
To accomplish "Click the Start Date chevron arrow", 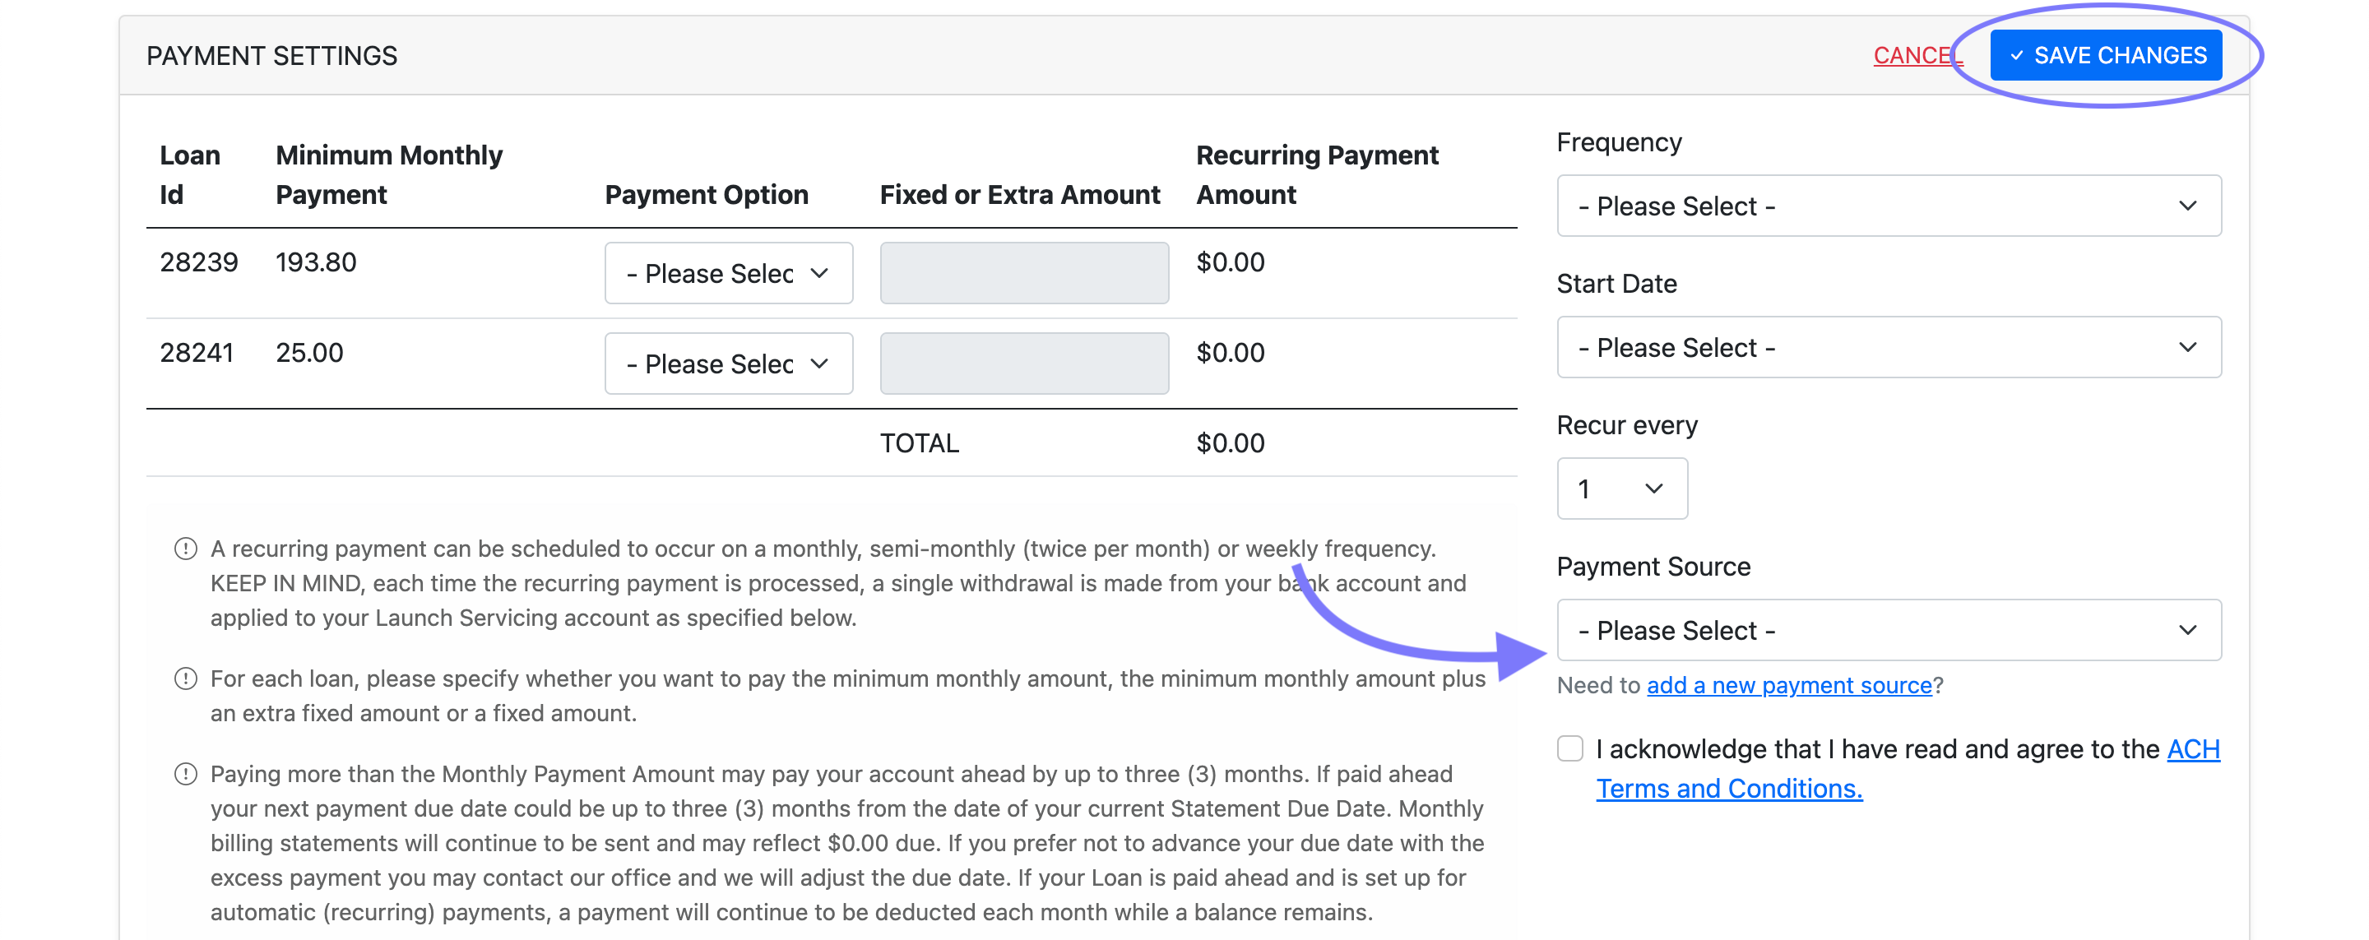I will [2188, 348].
